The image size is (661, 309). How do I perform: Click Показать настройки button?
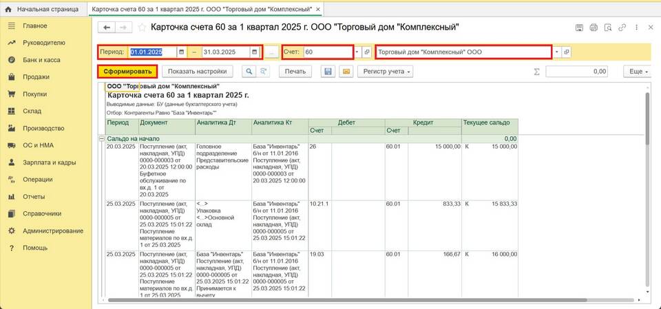(197, 72)
